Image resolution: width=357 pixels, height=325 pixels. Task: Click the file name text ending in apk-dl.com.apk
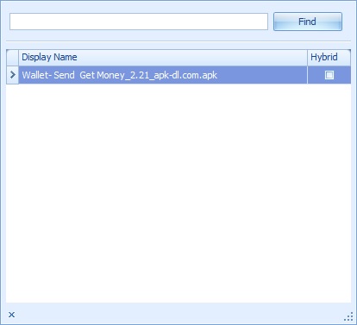pyautogui.click(x=120, y=75)
